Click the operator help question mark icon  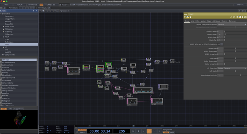tap(185, 17)
